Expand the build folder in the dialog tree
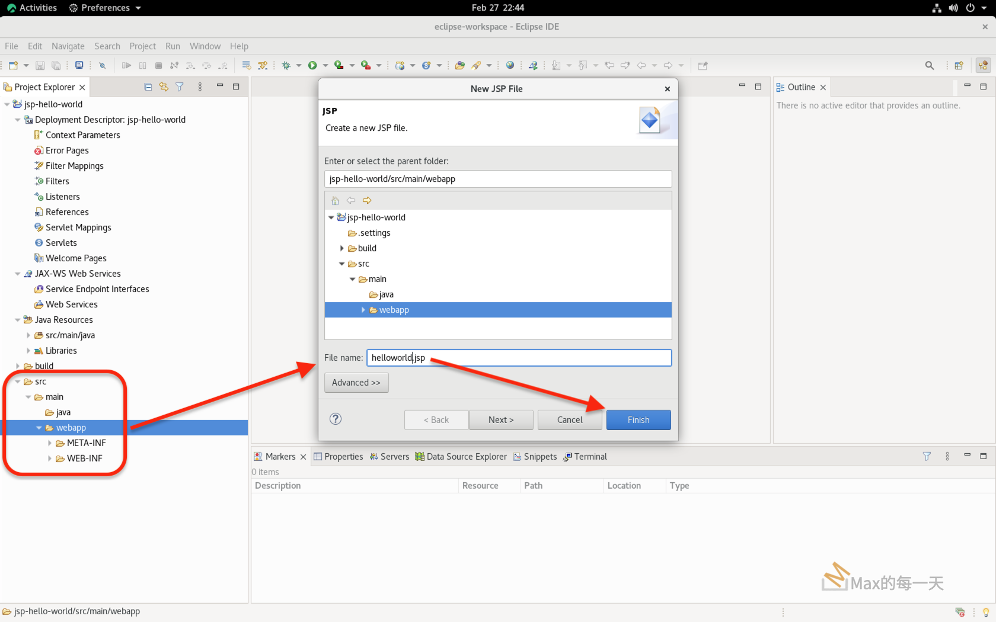This screenshot has width=996, height=622. [x=341, y=248]
